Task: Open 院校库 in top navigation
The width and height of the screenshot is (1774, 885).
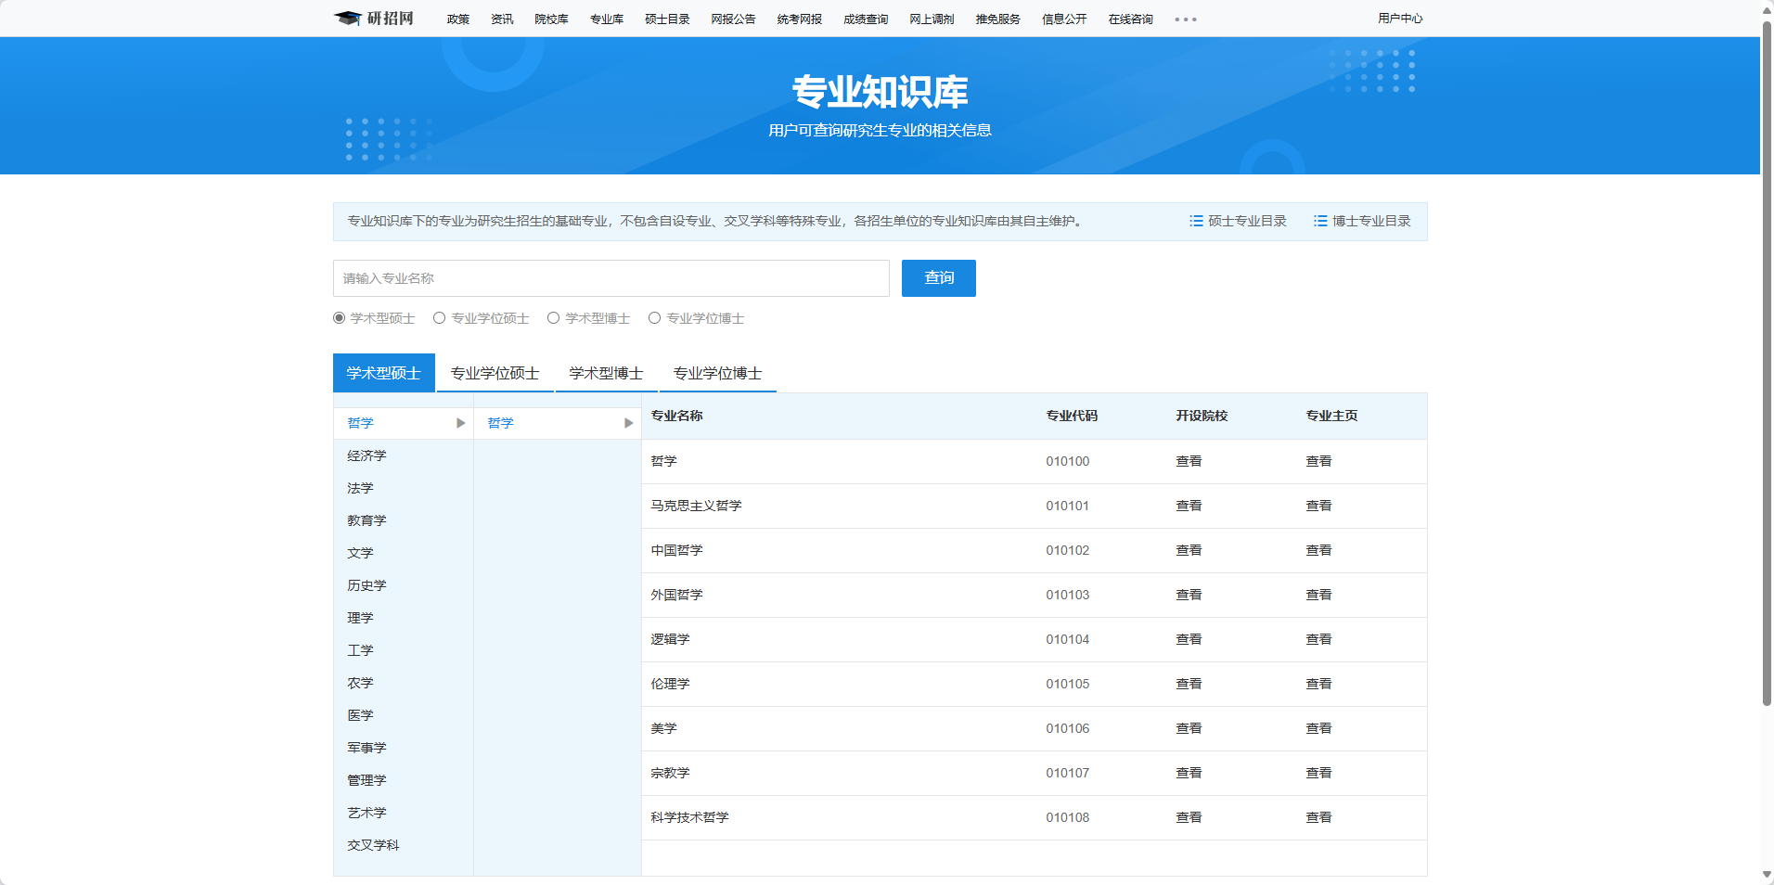Action: tap(552, 19)
